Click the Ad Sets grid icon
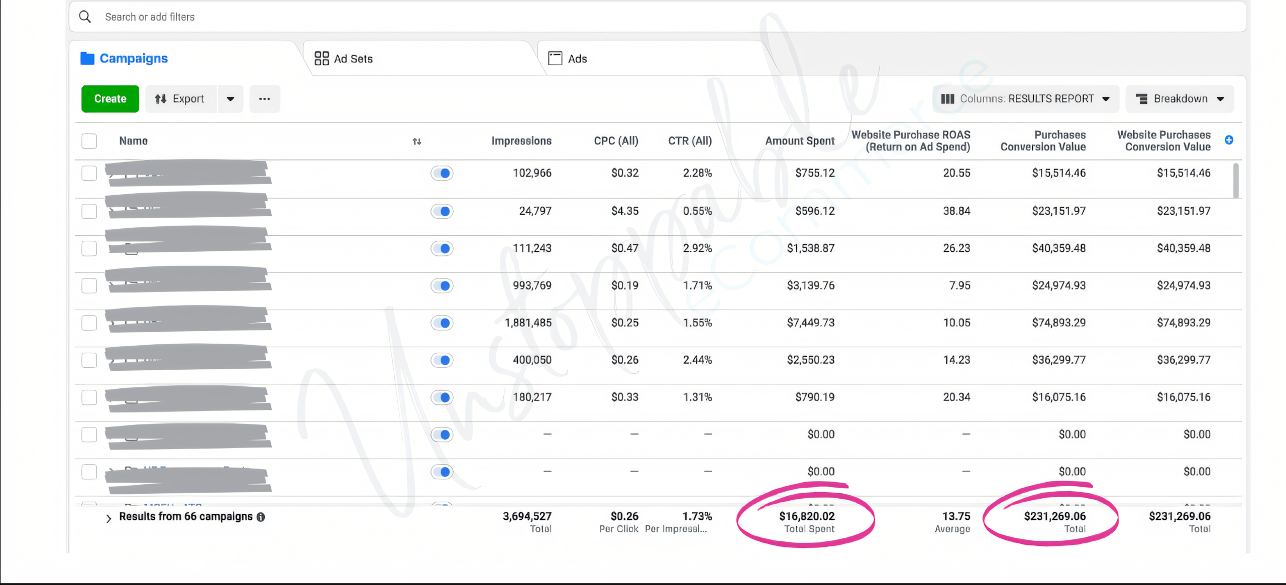This screenshot has height=585, width=1286. click(321, 59)
